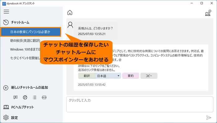
Task: Click the text 詳細は以下のリンクをご覧ください。
Action: (x=99, y=66)
